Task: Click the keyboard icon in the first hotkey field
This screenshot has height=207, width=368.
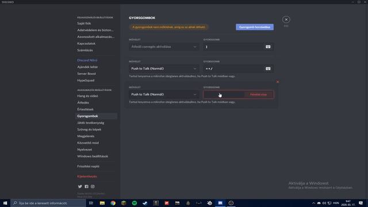Action: pyautogui.click(x=268, y=47)
